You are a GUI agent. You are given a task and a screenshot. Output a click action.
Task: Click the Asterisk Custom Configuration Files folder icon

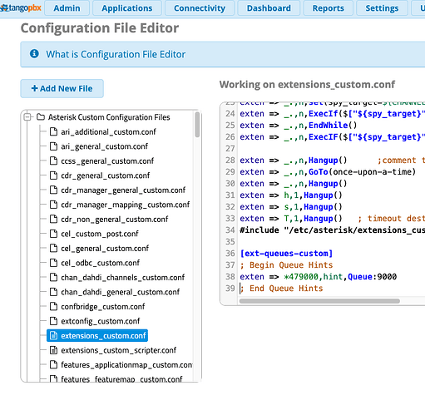(41, 117)
